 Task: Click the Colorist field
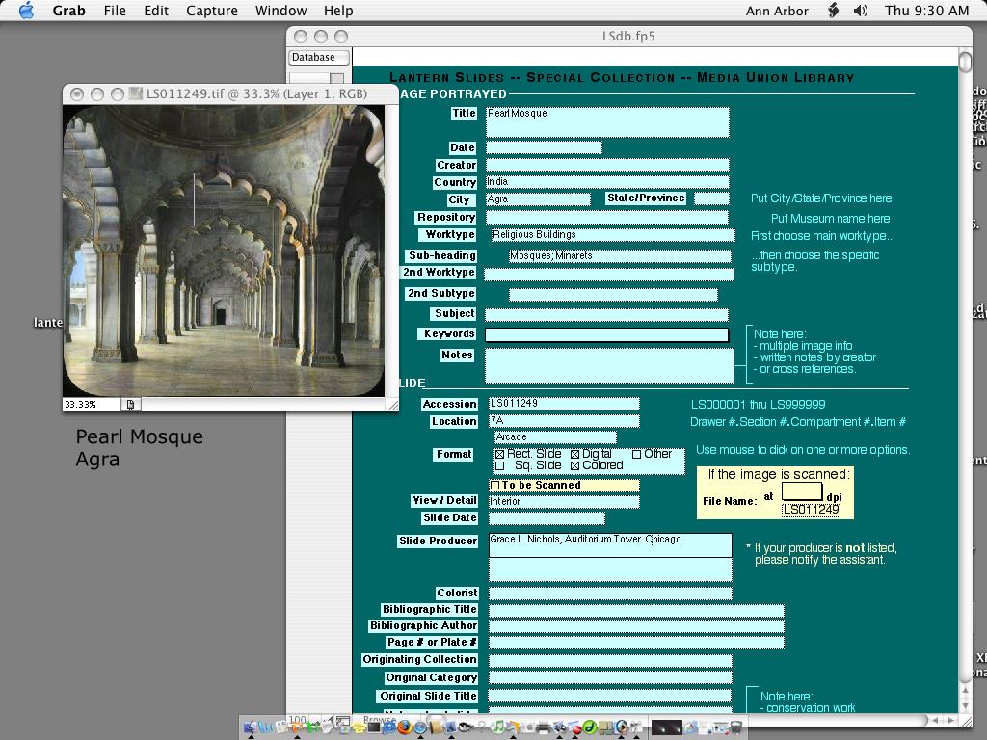point(610,594)
